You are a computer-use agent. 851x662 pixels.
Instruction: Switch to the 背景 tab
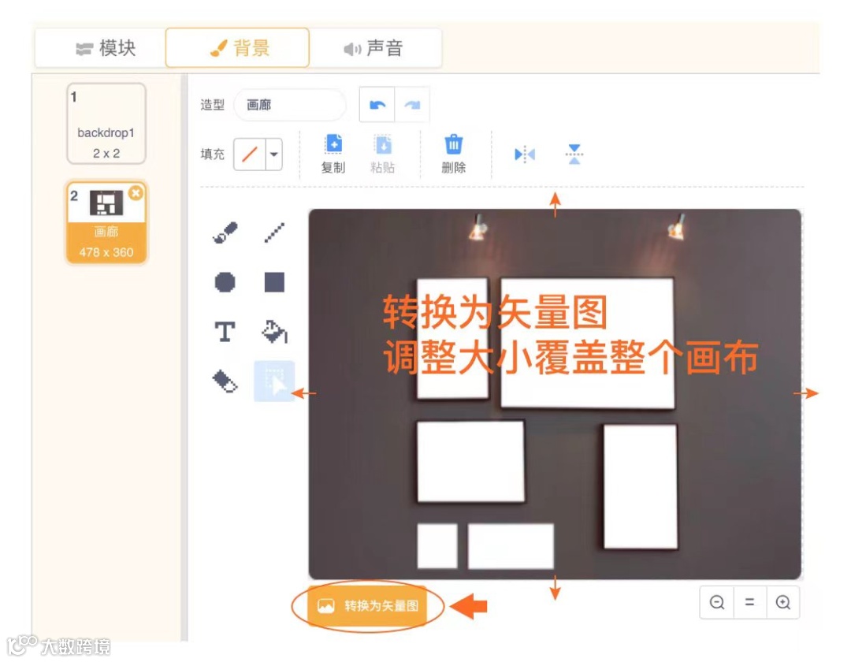tap(238, 48)
